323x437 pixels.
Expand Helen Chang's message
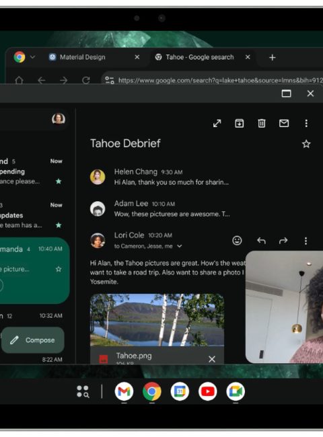[x=172, y=177]
